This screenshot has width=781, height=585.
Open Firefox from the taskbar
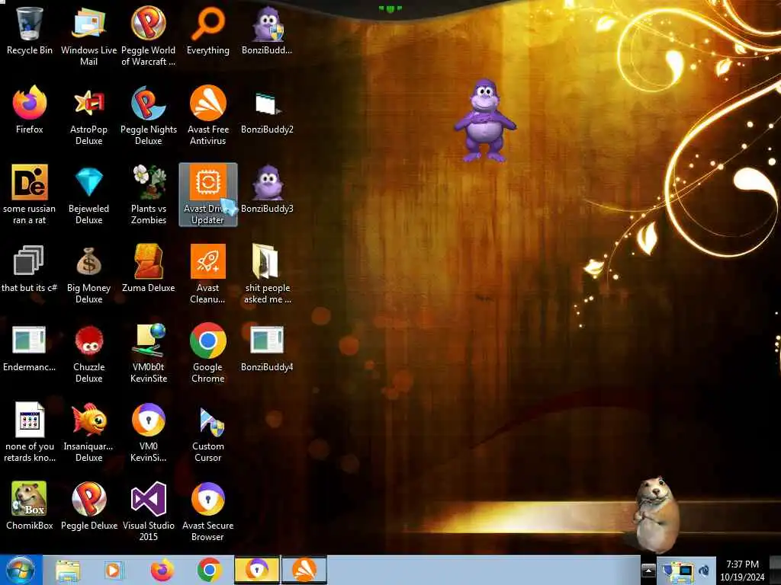click(162, 570)
